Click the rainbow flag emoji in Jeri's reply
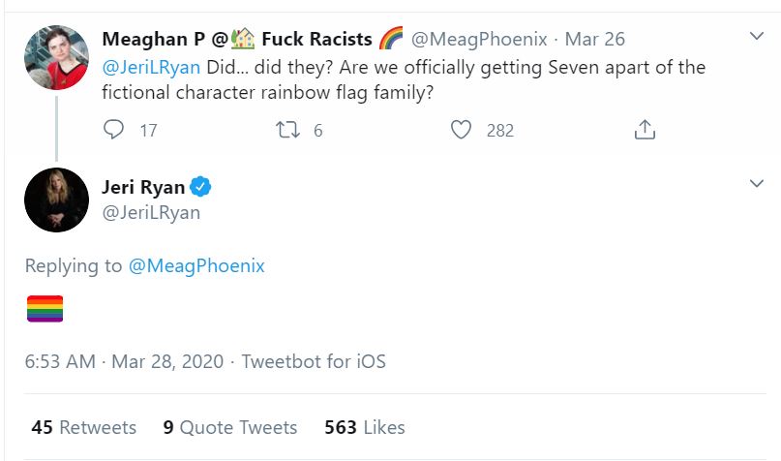The image size is (781, 461). click(x=44, y=309)
